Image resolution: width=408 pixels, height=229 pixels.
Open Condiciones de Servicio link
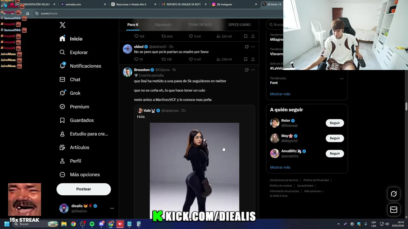tap(284, 180)
